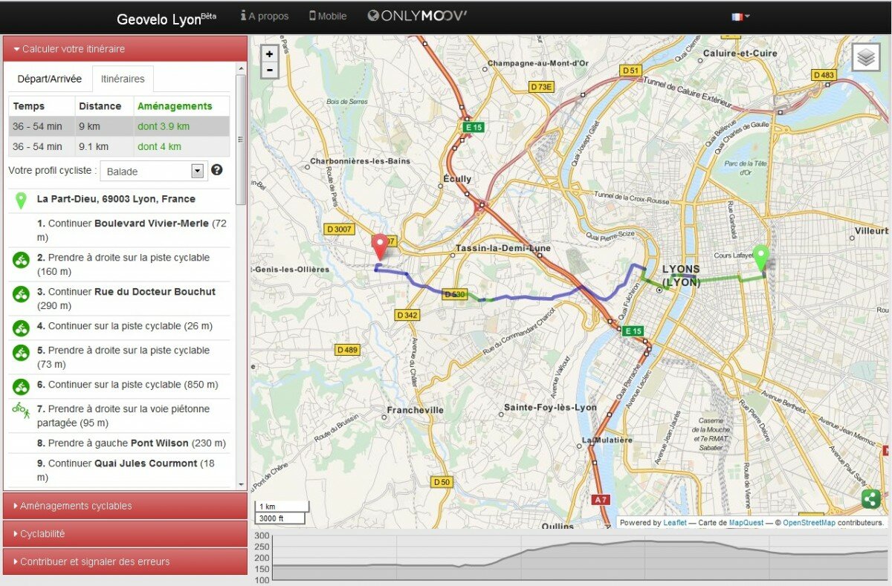Open the Votre profil cycliste Balade dropdown
Image resolution: width=892 pixels, height=586 pixels.
click(153, 171)
